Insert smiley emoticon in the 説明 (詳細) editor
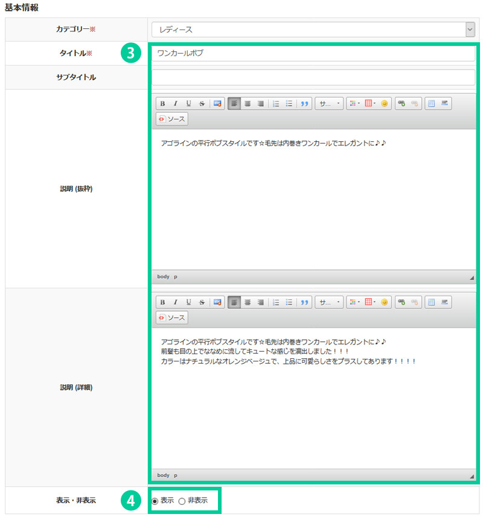Viewport: 483px width, 520px height. point(384,302)
